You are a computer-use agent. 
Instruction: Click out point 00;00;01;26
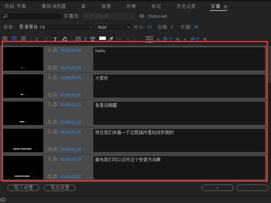pyautogui.click(x=71, y=122)
